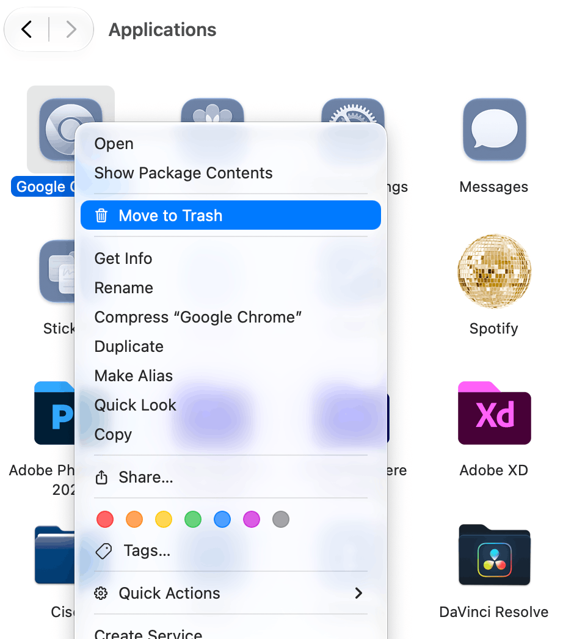Choose Compress "Google Chrome"

pyautogui.click(x=231, y=318)
